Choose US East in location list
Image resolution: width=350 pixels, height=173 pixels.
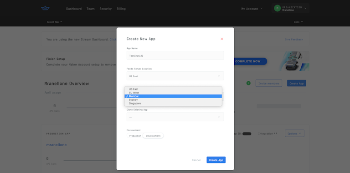coord(173,89)
